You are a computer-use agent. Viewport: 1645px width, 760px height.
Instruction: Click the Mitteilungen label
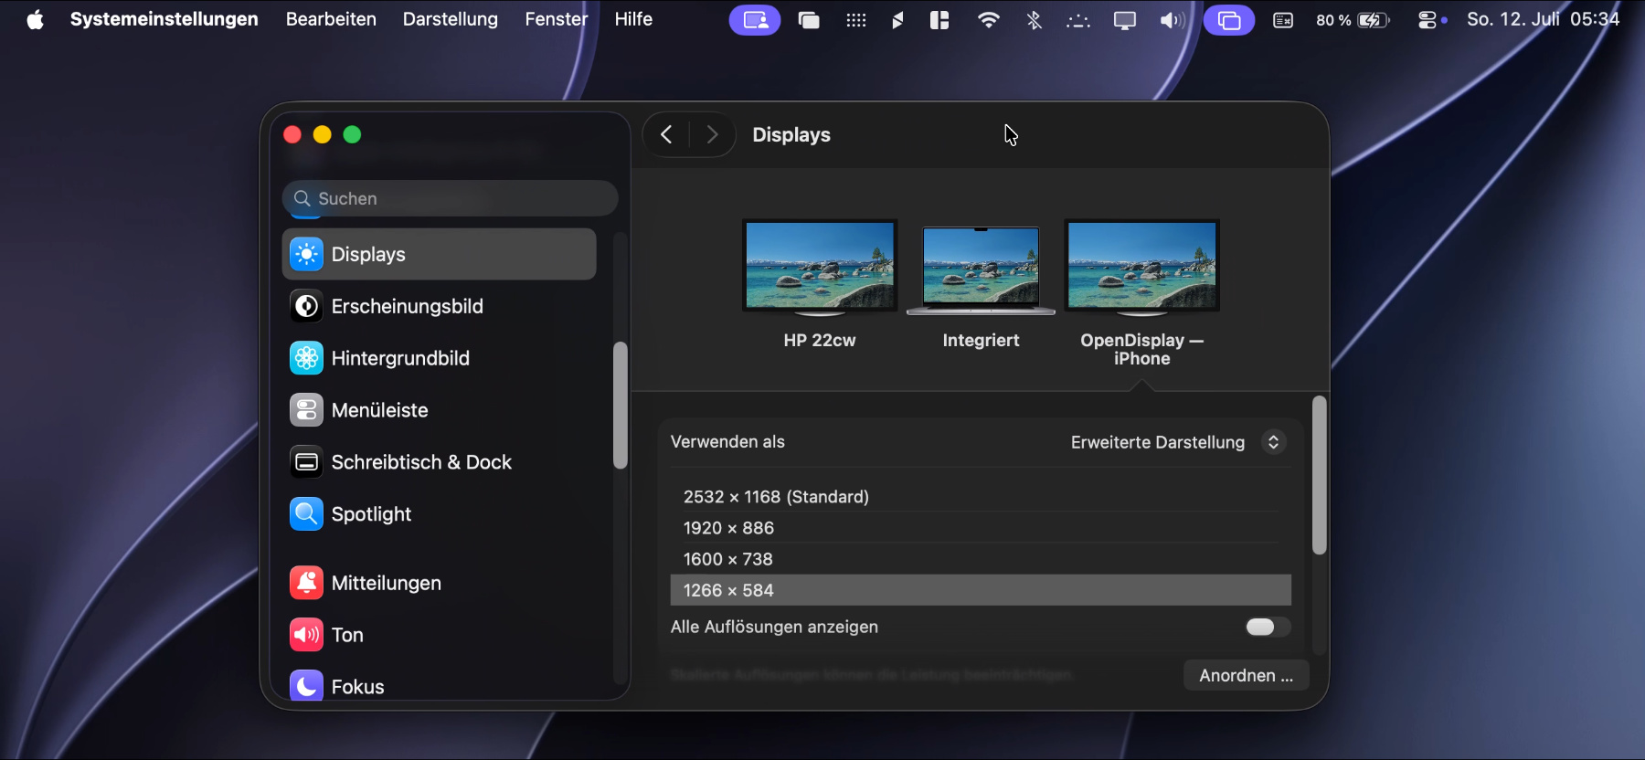coord(387,583)
